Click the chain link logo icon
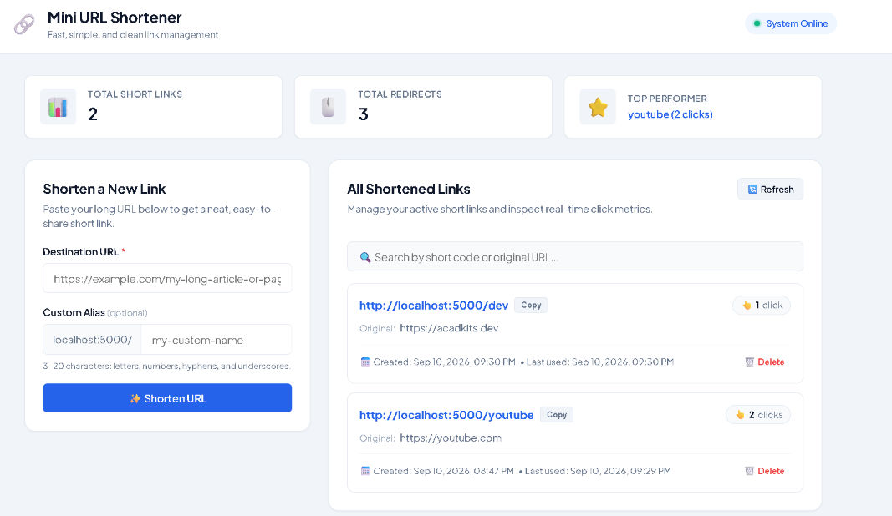This screenshot has height=516, width=892. tap(24, 24)
